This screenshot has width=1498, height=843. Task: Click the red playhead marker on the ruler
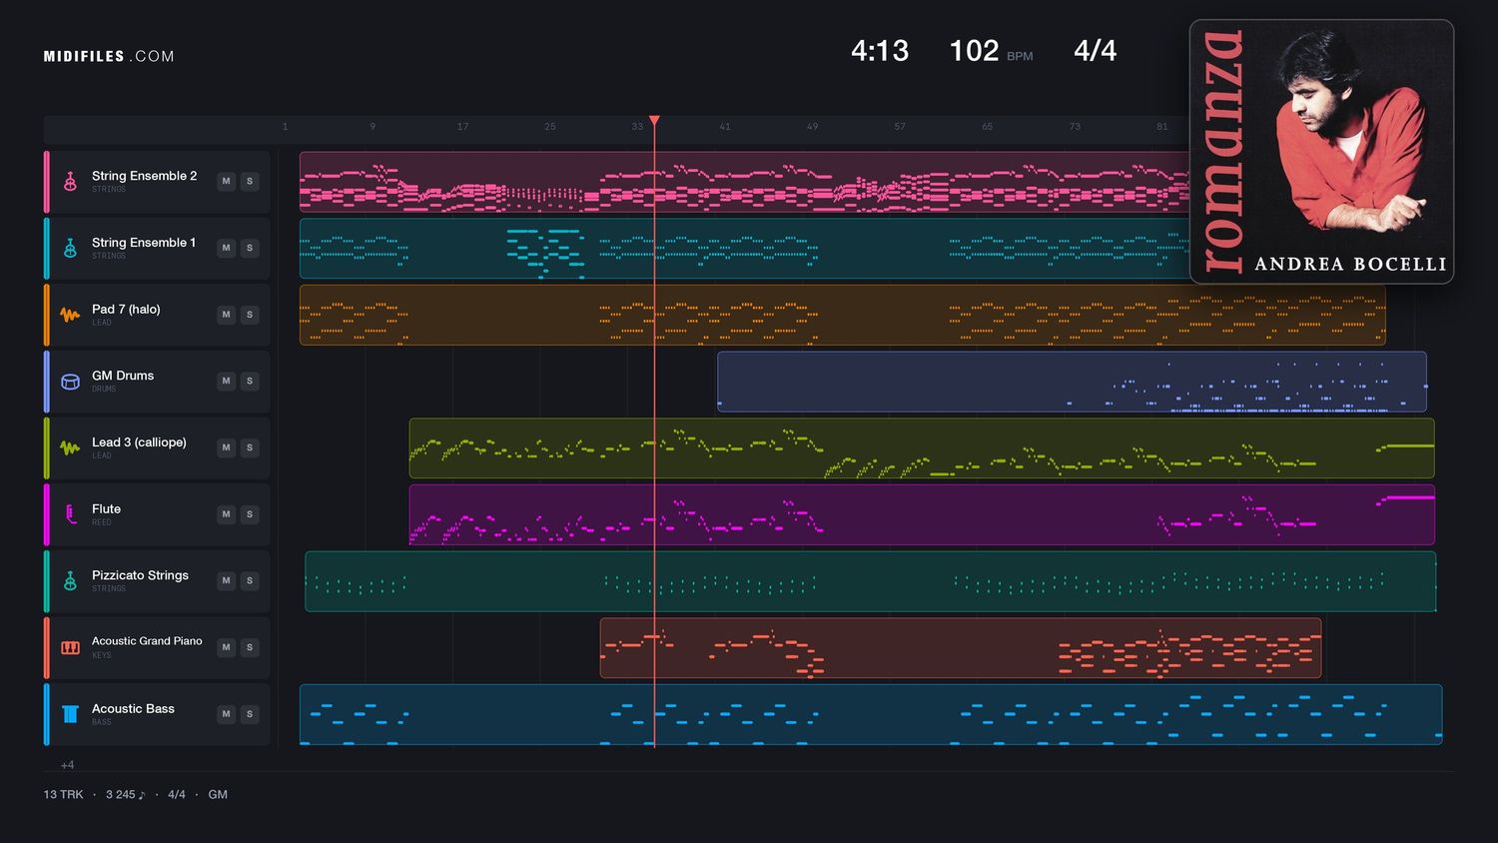(654, 121)
